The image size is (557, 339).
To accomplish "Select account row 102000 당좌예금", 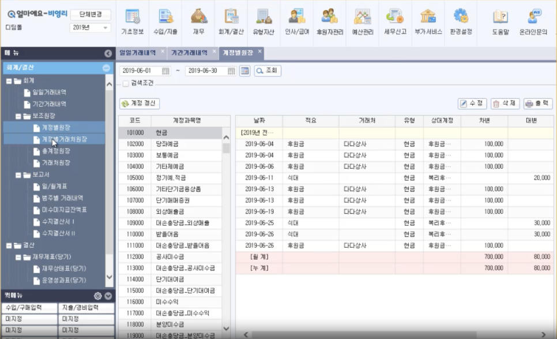I will tap(170, 144).
